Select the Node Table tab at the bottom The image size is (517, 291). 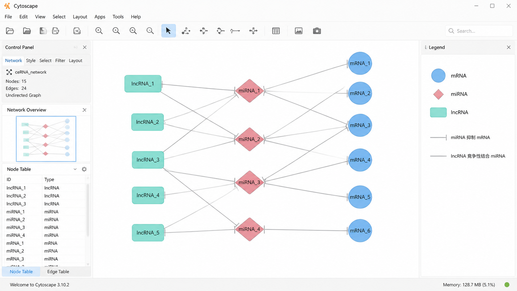click(x=21, y=272)
